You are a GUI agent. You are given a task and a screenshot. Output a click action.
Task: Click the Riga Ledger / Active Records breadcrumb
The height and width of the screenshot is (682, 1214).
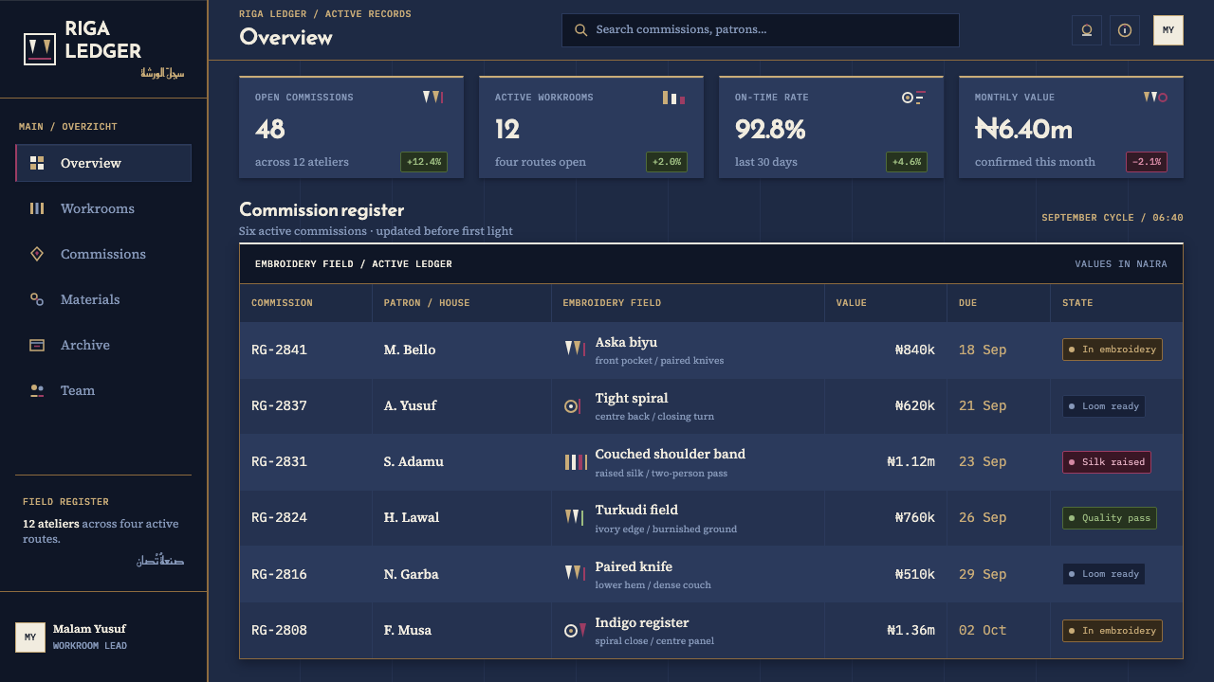[x=325, y=14]
